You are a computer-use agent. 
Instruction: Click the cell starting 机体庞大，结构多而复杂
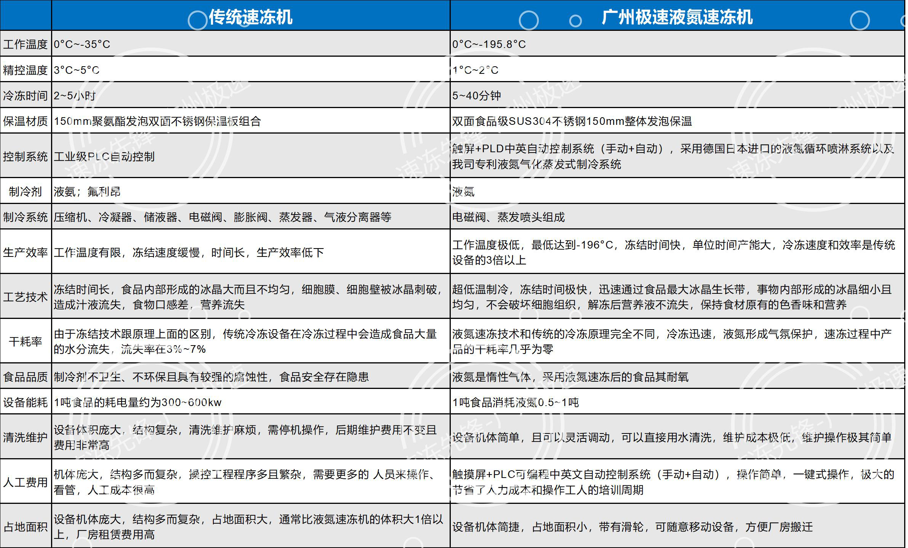click(251, 481)
